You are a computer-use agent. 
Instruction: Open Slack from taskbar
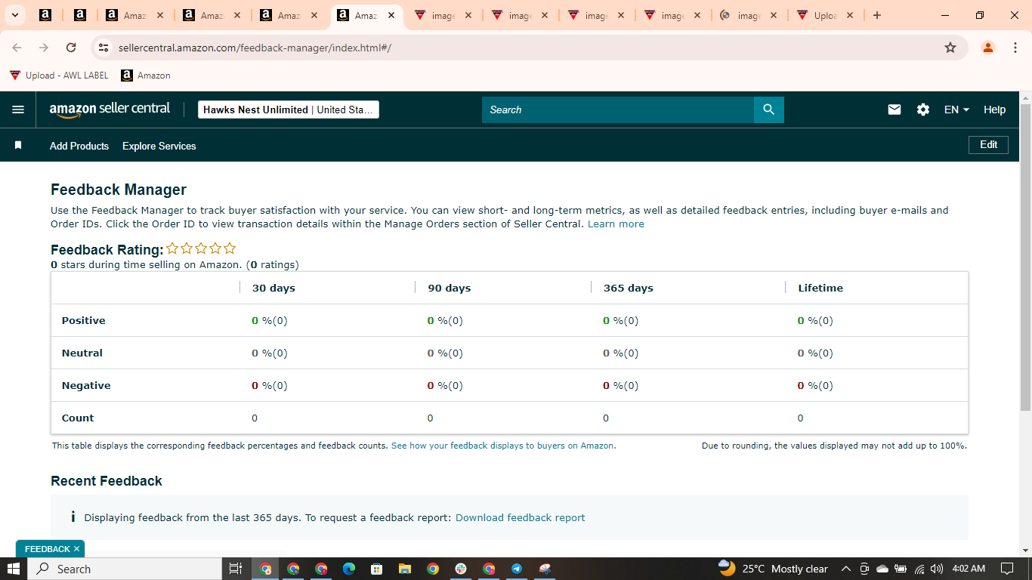(x=461, y=569)
